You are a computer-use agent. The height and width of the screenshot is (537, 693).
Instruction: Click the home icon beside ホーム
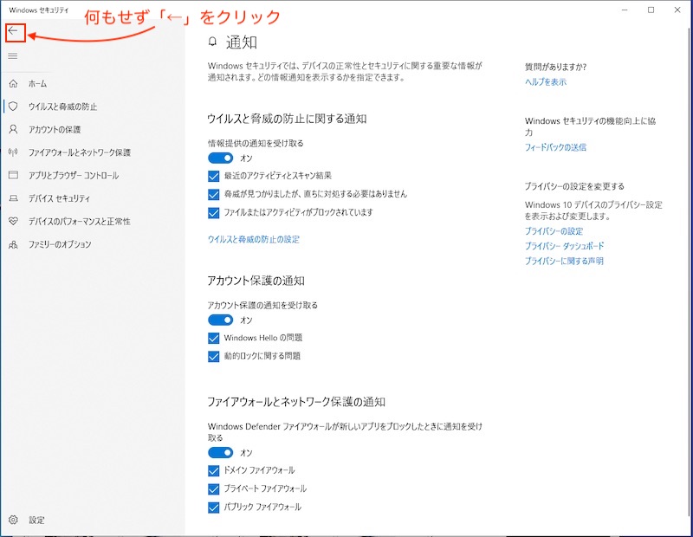coord(13,83)
